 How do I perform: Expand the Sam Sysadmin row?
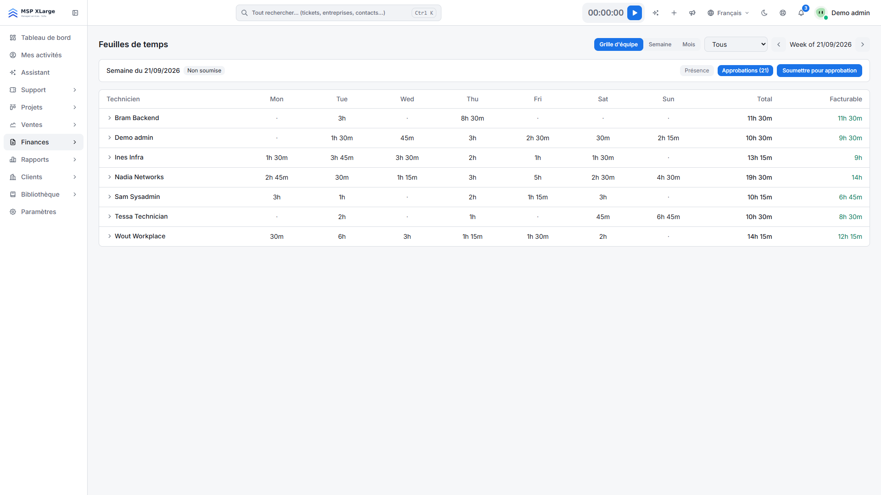[x=110, y=197]
